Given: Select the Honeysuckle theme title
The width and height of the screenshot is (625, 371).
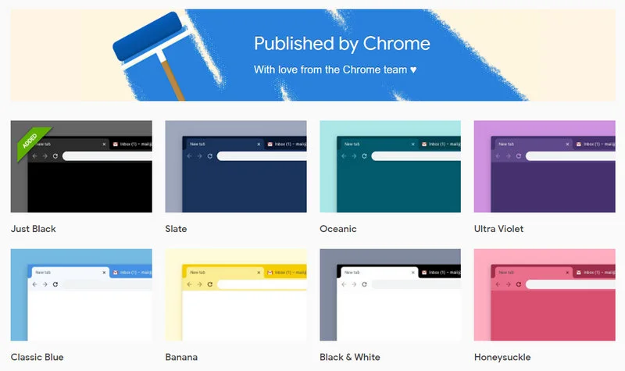Looking at the screenshot, I should coord(502,357).
